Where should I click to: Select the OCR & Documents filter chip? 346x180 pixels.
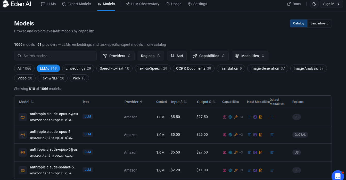(194, 68)
